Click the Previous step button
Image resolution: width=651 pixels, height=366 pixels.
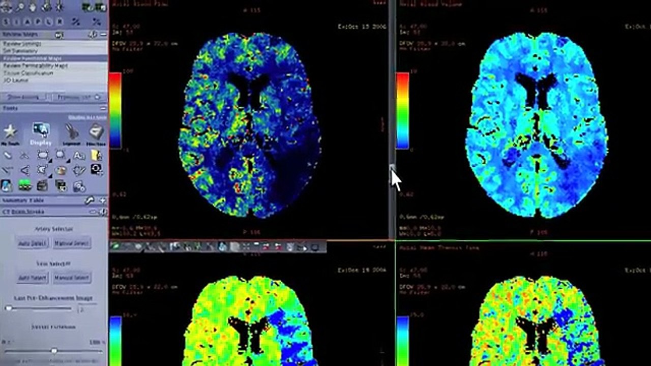79,97
